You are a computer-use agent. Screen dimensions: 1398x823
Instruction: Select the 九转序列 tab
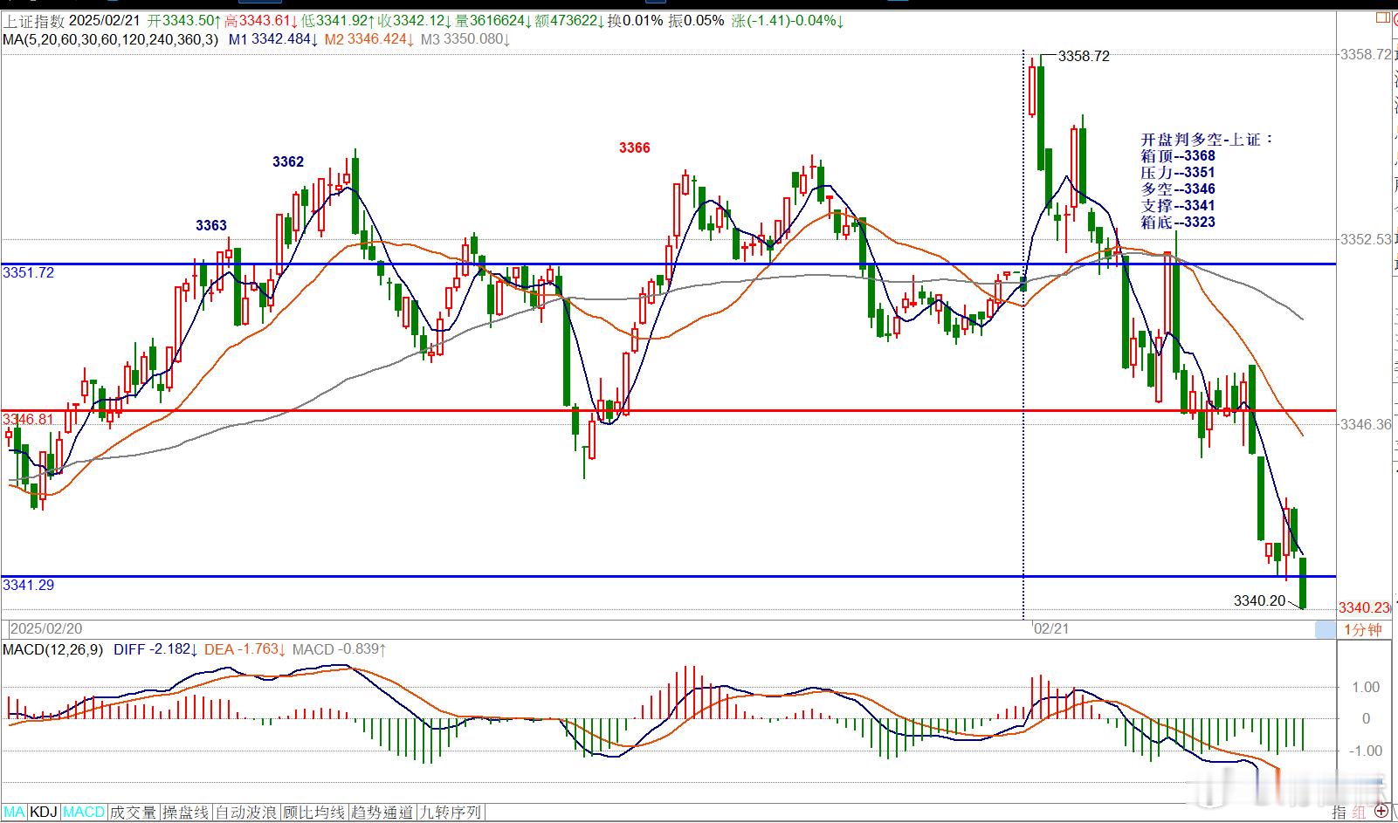451,812
